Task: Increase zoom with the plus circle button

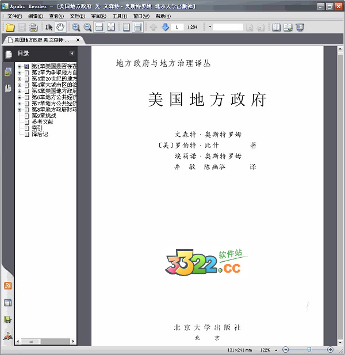Action: (x=330, y=350)
